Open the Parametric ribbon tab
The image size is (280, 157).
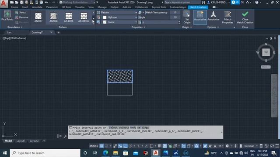(x=52, y=7)
